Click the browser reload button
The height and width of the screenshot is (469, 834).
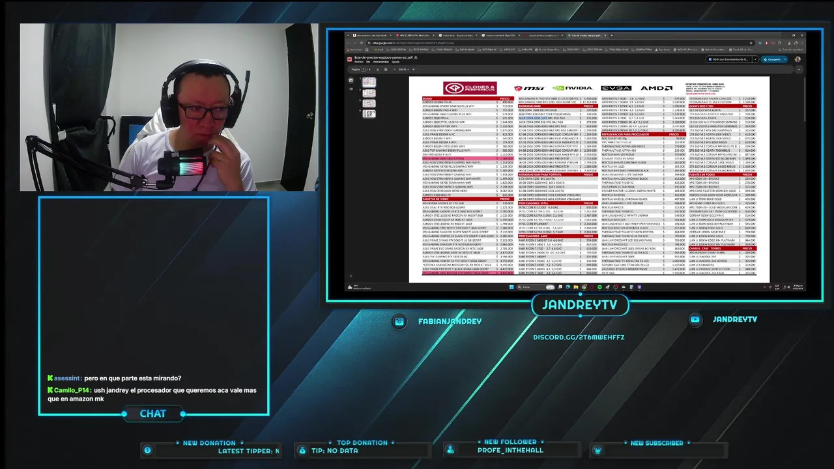[362, 43]
